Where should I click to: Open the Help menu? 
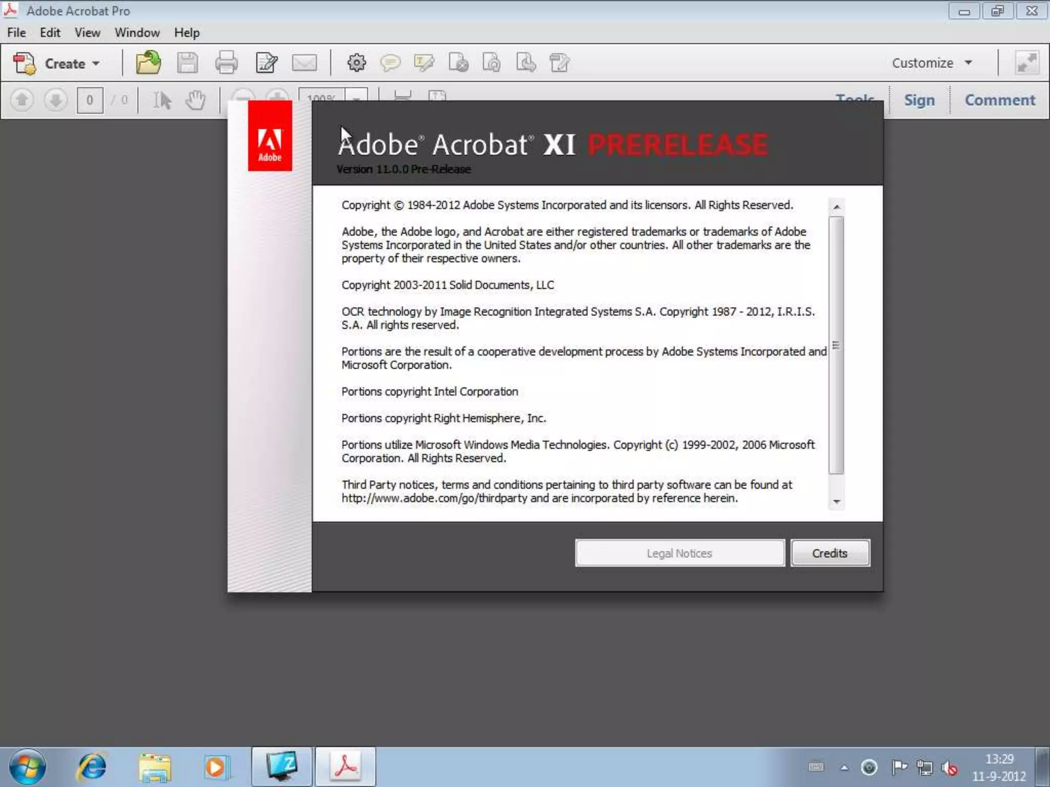pos(187,33)
